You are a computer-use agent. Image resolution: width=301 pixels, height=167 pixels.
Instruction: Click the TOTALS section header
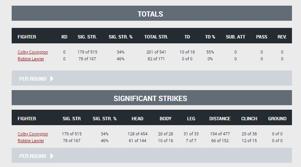click(x=150, y=14)
